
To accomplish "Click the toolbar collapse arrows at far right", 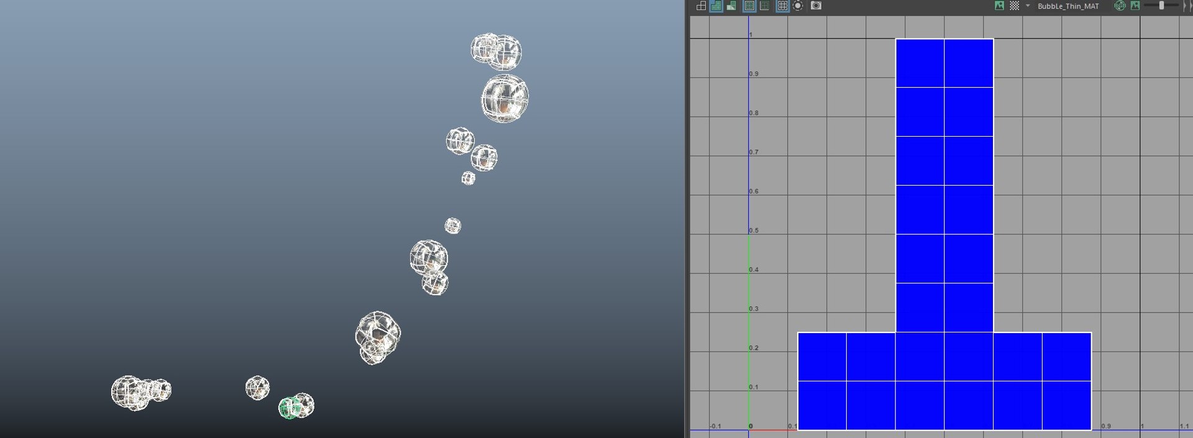I will click(1186, 6).
